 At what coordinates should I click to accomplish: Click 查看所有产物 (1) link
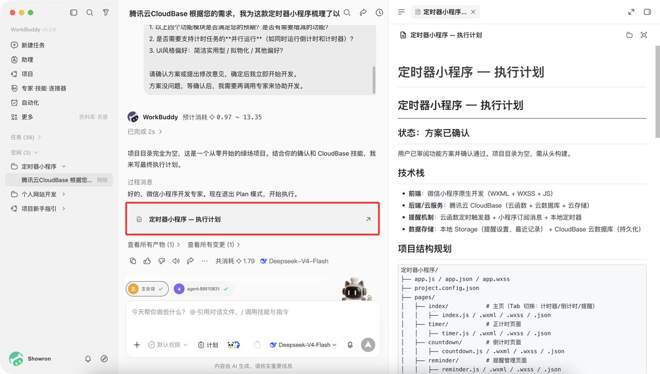[x=153, y=244]
